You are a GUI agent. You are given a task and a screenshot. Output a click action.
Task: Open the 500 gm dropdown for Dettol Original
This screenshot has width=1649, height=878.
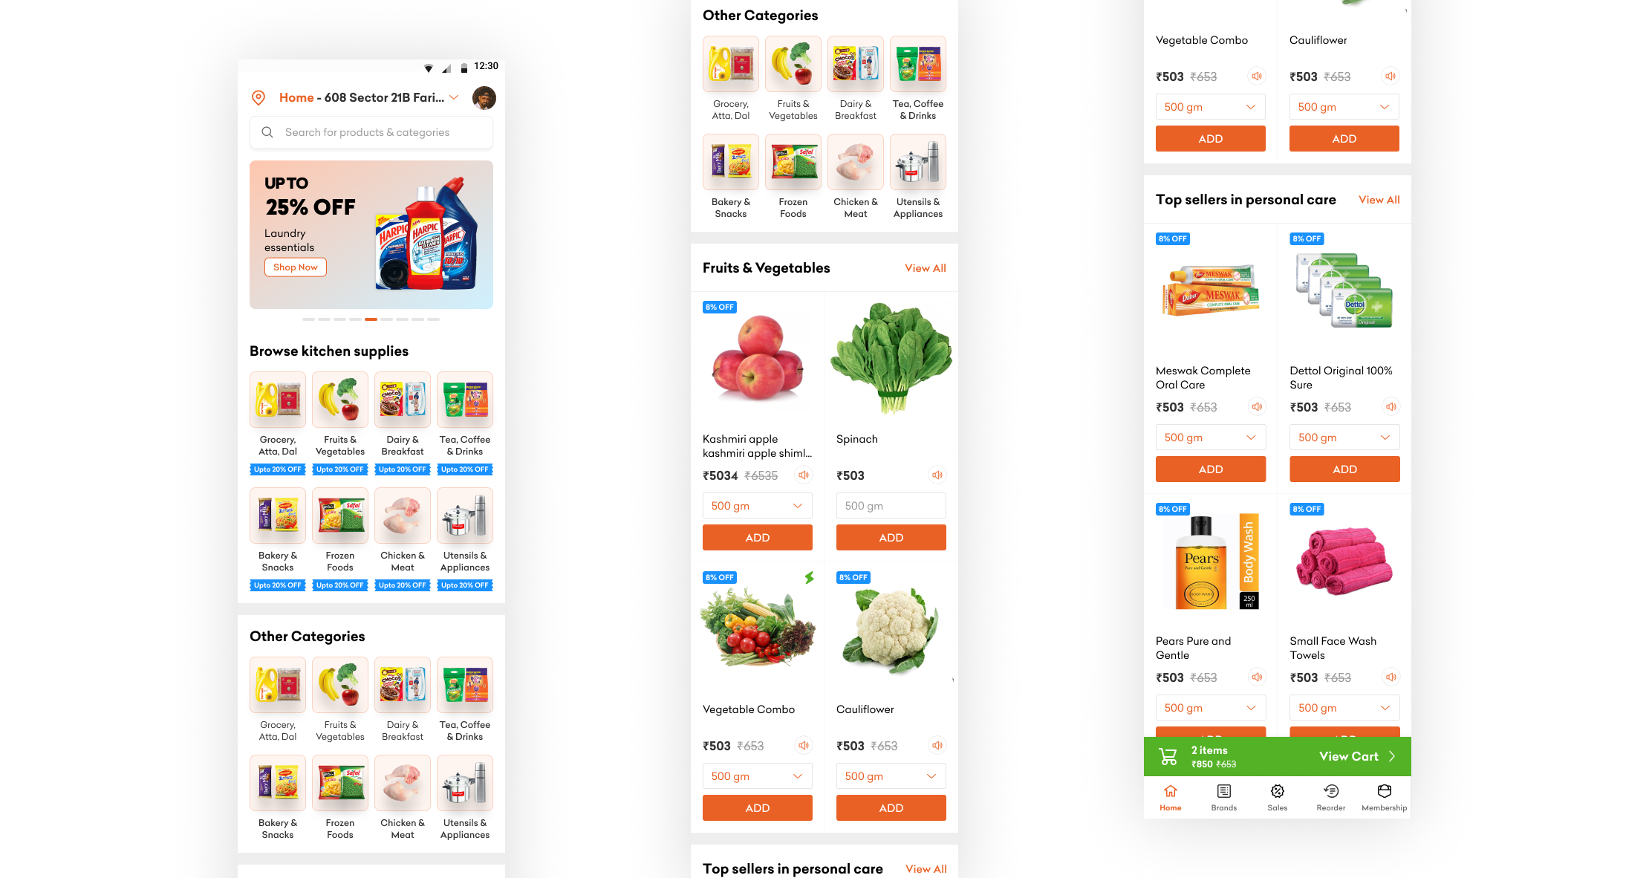point(1344,438)
